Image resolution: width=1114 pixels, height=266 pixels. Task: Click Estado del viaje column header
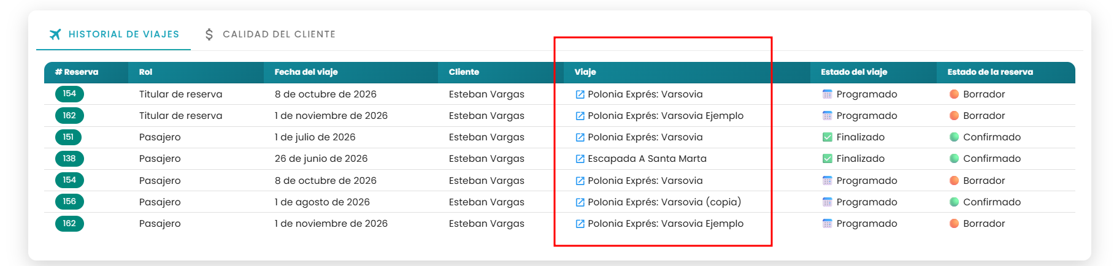tap(854, 72)
